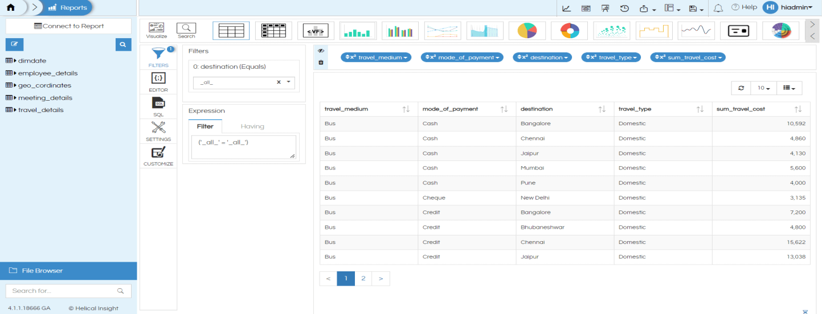
Task: Open report history clock icon
Action: (x=624, y=8)
